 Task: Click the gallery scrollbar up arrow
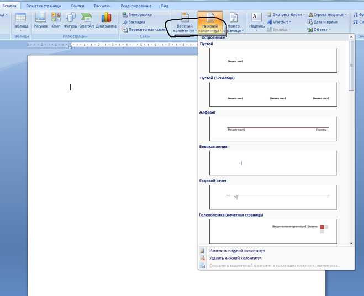point(351,37)
